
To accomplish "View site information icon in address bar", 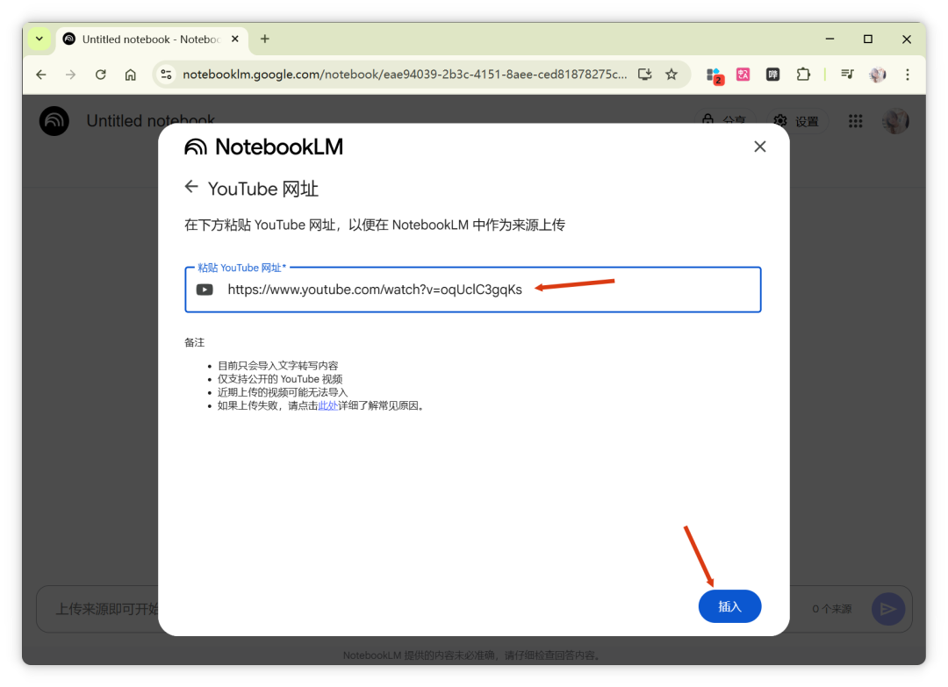I will tap(166, 75).
